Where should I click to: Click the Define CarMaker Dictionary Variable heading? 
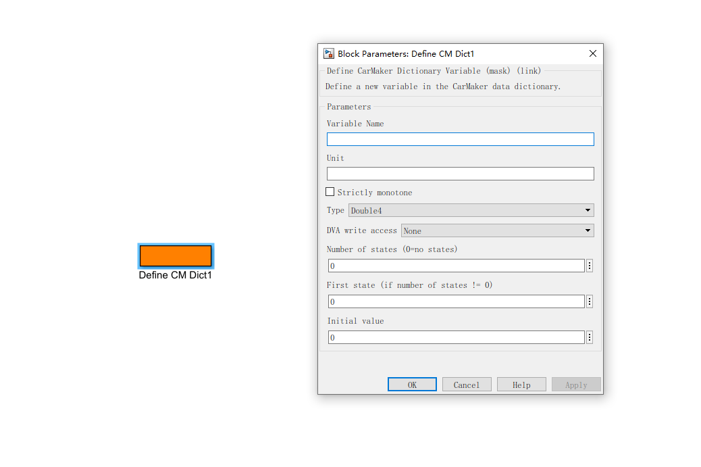(x=434, y=71)
